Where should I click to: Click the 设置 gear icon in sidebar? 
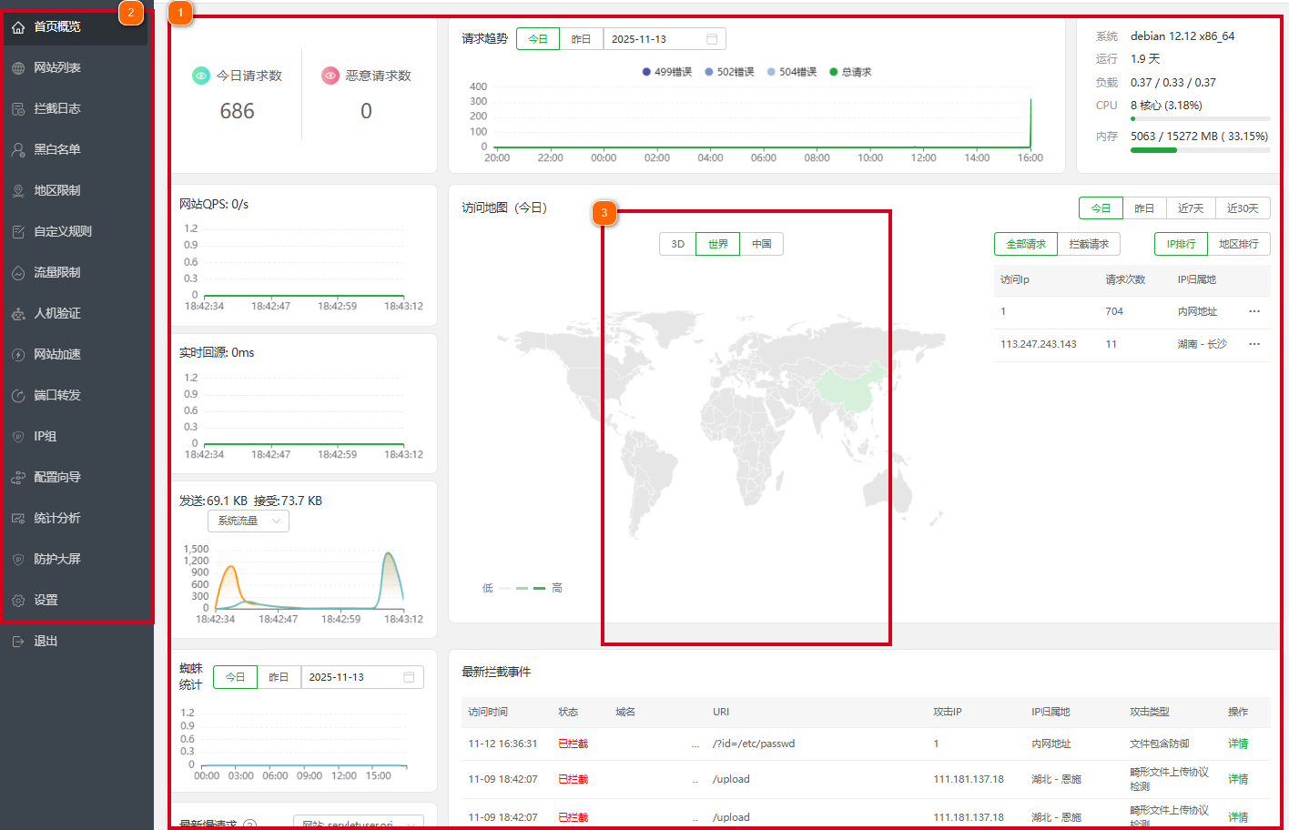pos(18,601)
